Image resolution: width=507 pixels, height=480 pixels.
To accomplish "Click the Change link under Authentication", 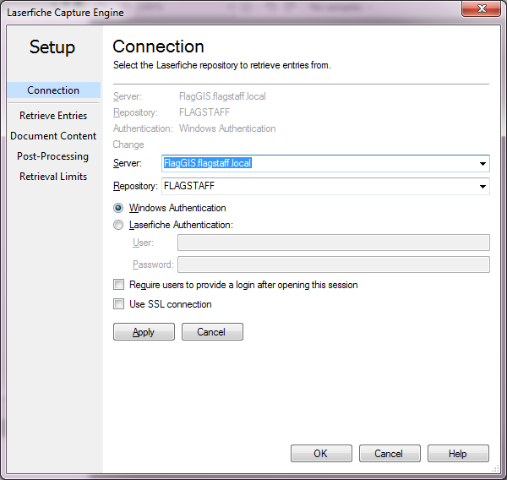I will (x=128, y=145).
